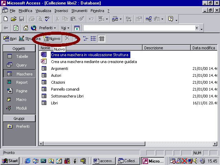Click the Copy icon in toolbar
The height and width of the screenshot is (165, 220).
tap(65, 19)
